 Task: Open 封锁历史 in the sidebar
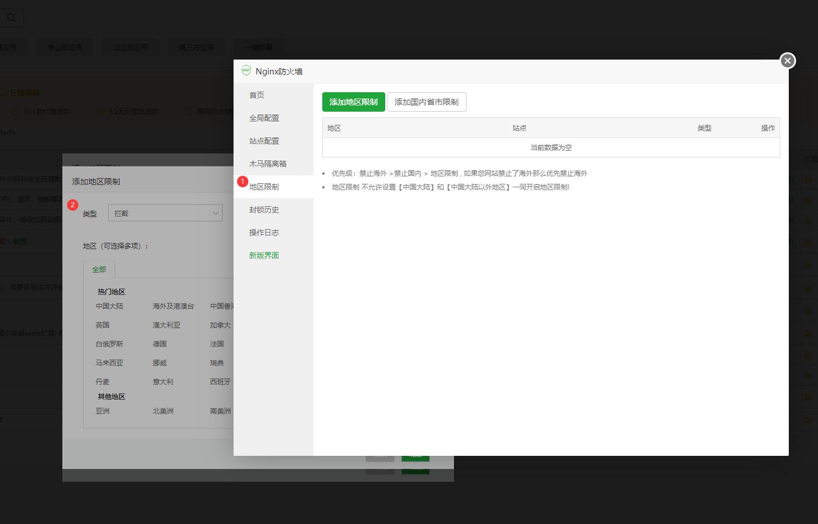coord(274,210)
